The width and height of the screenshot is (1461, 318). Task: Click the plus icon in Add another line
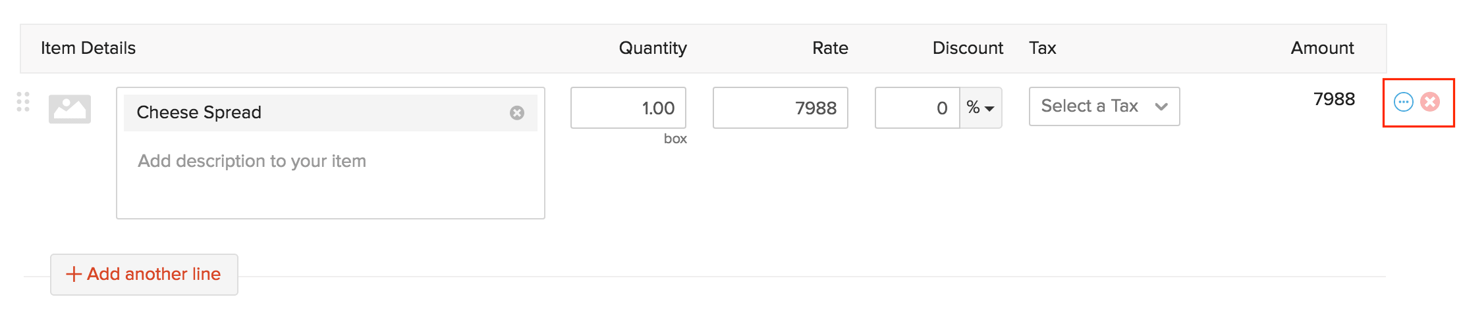tap(74, 274)
